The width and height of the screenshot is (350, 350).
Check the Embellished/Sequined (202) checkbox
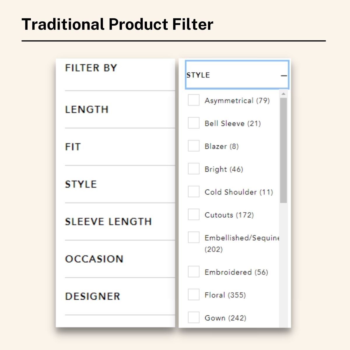193,237
